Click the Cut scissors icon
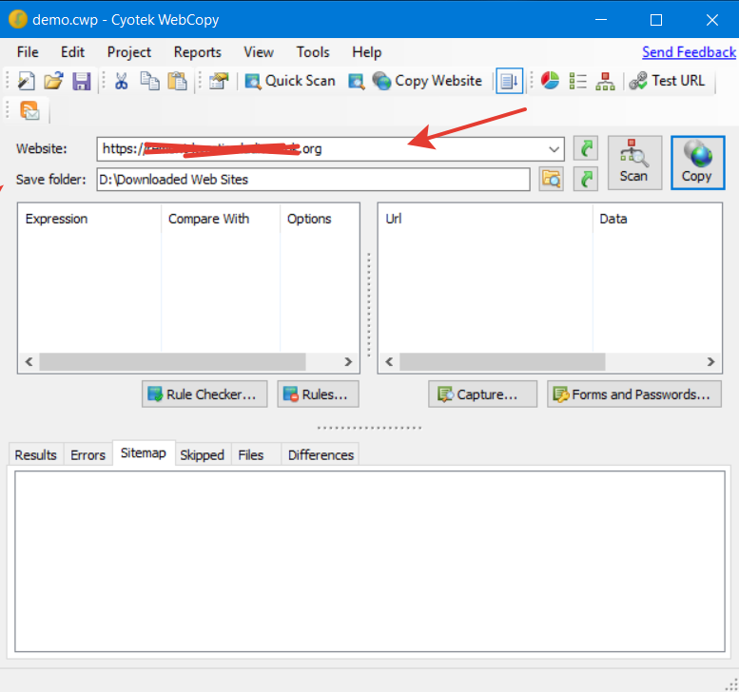This screenshot has height=692, width=739. (121, 81)
